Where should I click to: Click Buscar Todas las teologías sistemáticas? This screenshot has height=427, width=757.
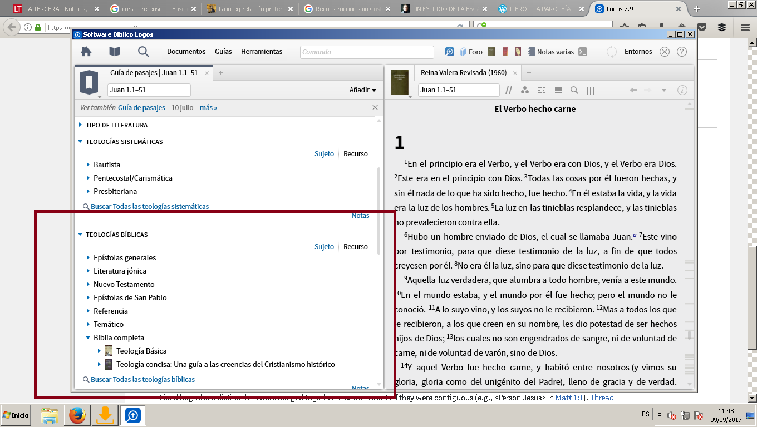point(150,206)
